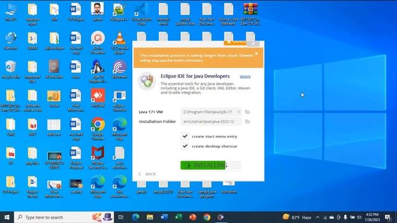Select the hotmail email file
This screenshot has height=223, width=397.
[x=163, y=14]
